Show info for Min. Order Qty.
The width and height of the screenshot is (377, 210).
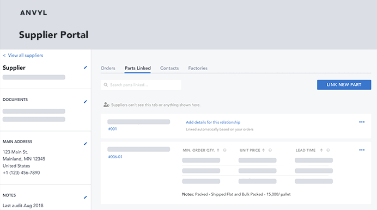pyautogui.click(x=224, y=150)
